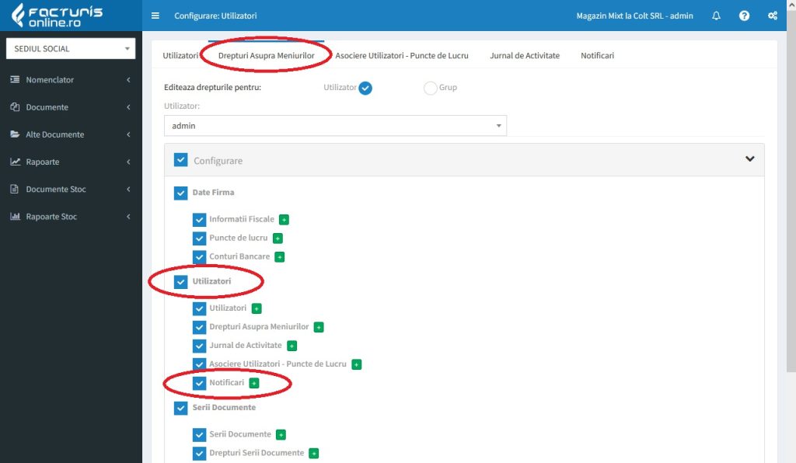Switch to Drepturi Asupra Meniurilor tab
796x463 pixels.
point(266,55)
